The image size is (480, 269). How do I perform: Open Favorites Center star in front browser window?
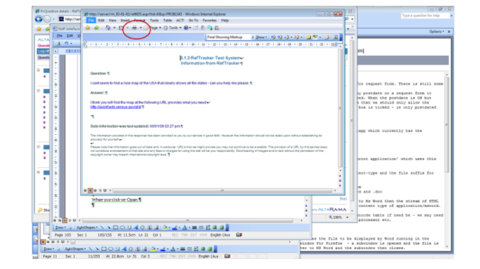point(88,28)
